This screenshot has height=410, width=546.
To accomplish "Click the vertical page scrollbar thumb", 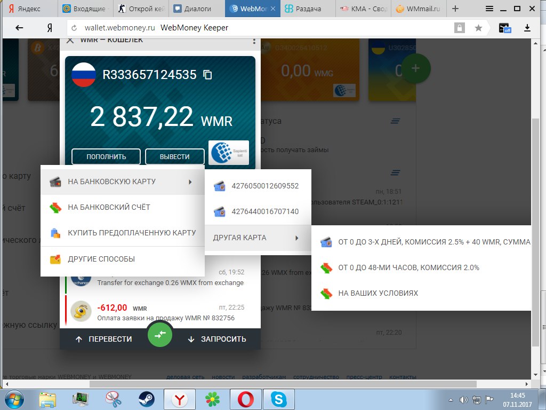I will point(535,232).
